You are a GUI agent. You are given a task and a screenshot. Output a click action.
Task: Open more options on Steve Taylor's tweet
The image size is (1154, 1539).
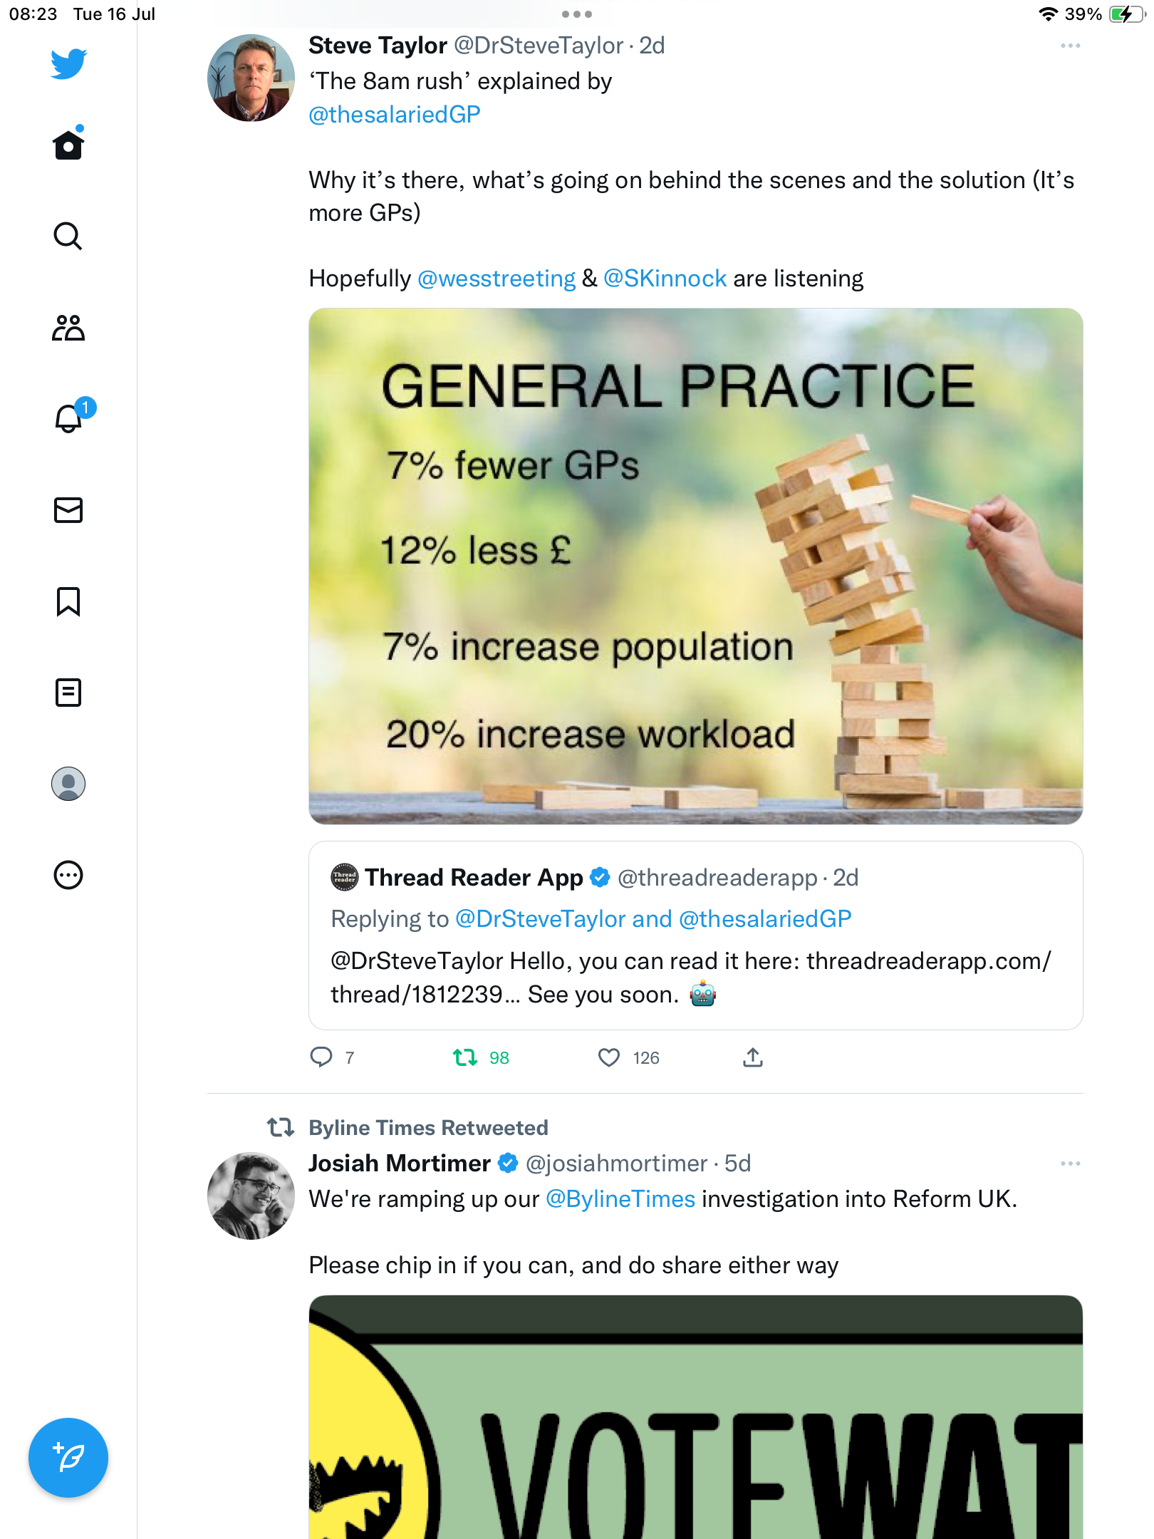click(1070, 46)
